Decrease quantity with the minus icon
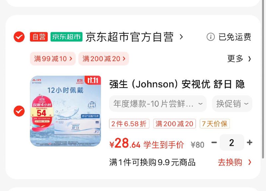The height and width of the screenshot is (191, 266). [214, 143]
